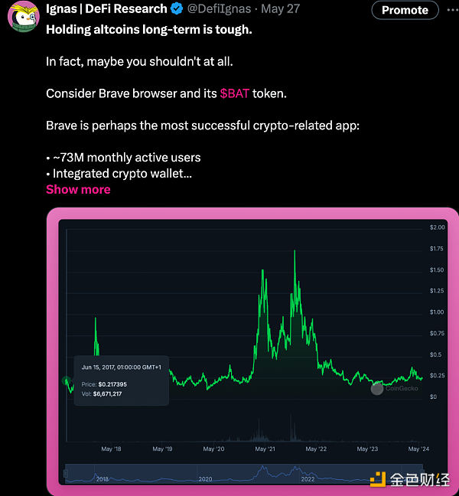The height and width of the screenshot is (496, 459).
Task: Click the CoinGecko watermark logo on chart
Action: point(392,389)
